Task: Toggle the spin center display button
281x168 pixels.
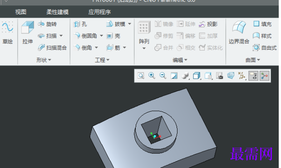Action: (x=264, y=76)
